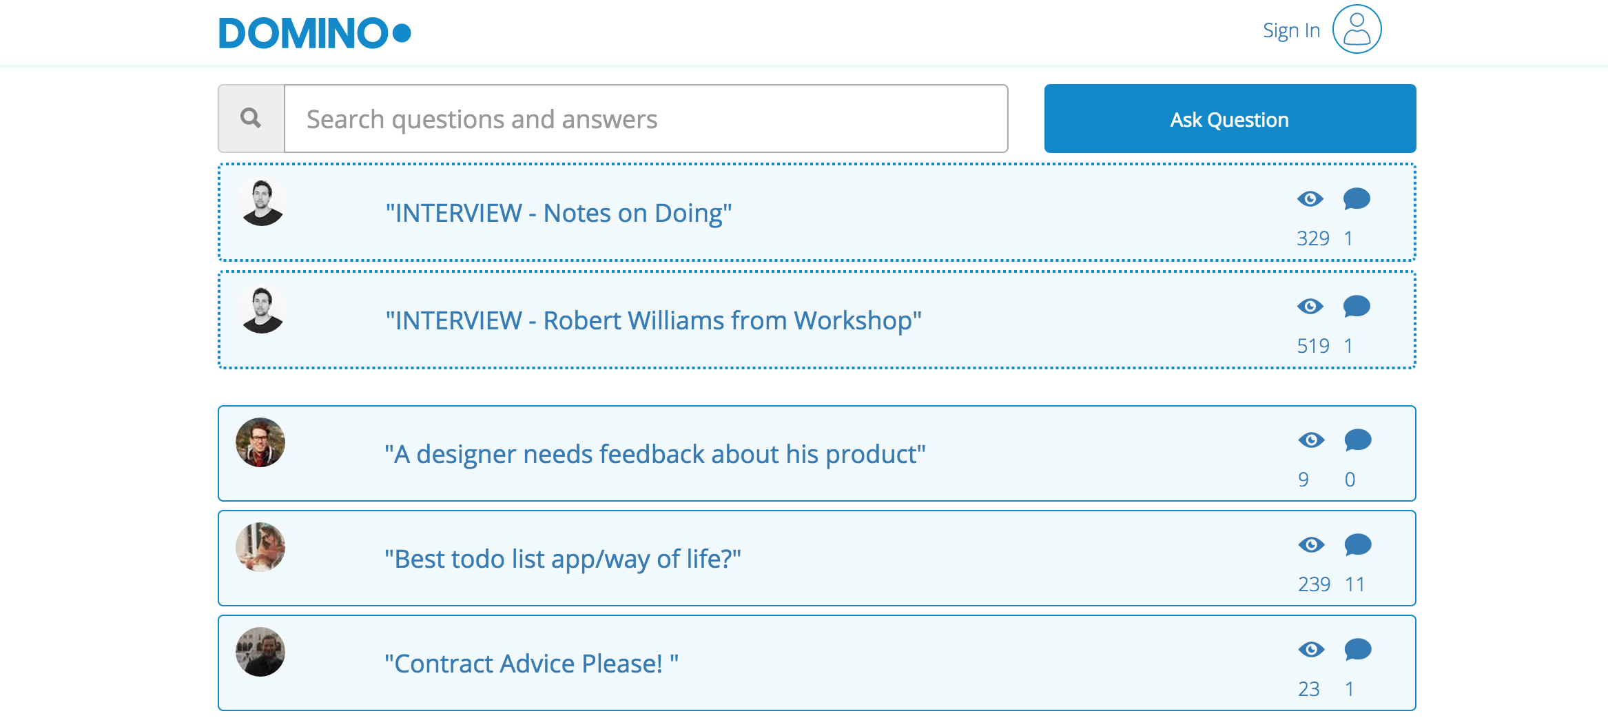Click eye icon on designer feedback question

coord(1311,440)
